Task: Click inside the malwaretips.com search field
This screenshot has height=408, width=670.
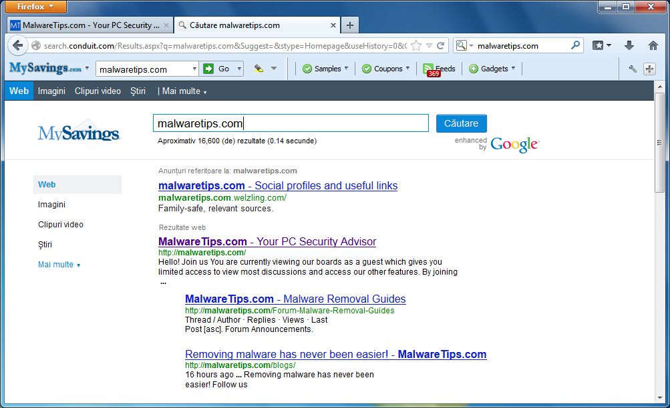Action: [x=291, y=123]
